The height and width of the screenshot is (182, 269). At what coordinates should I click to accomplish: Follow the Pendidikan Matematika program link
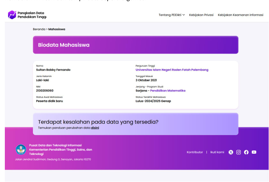pyautogui.click(x=168, y=91)
